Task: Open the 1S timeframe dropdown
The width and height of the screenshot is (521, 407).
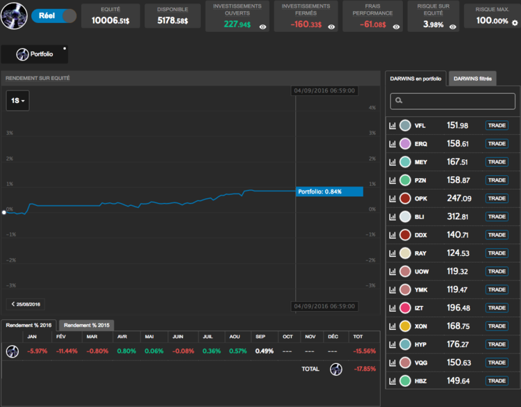Action: pos(18,101)
